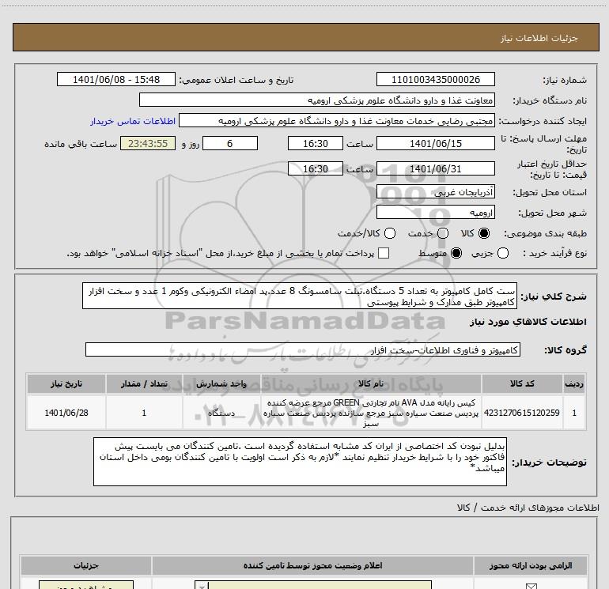Click the واحد شمارش column header
This screenshot has height=589, width=609.
pyautogui.click(x=221, y=383)
